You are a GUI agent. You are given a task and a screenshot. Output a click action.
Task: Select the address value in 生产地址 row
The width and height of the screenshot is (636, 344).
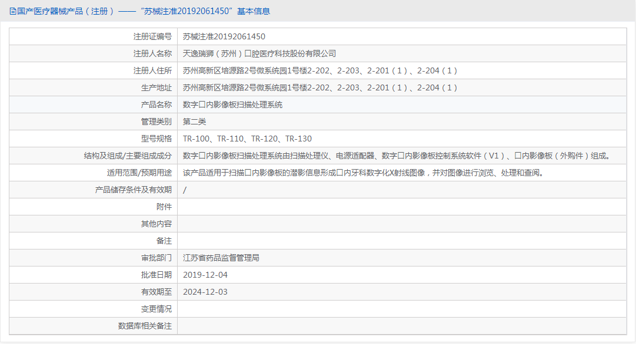(x=321, y=87)
